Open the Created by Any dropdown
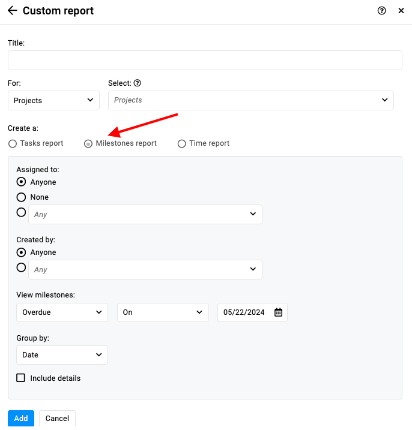The image size is (412, 430). (145, 269)
